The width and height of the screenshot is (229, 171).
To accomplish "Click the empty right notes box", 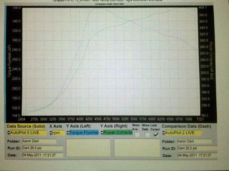I will point(137,148).
